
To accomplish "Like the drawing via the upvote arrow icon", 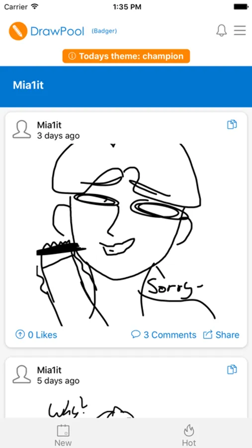I will [x=20, y=335].
